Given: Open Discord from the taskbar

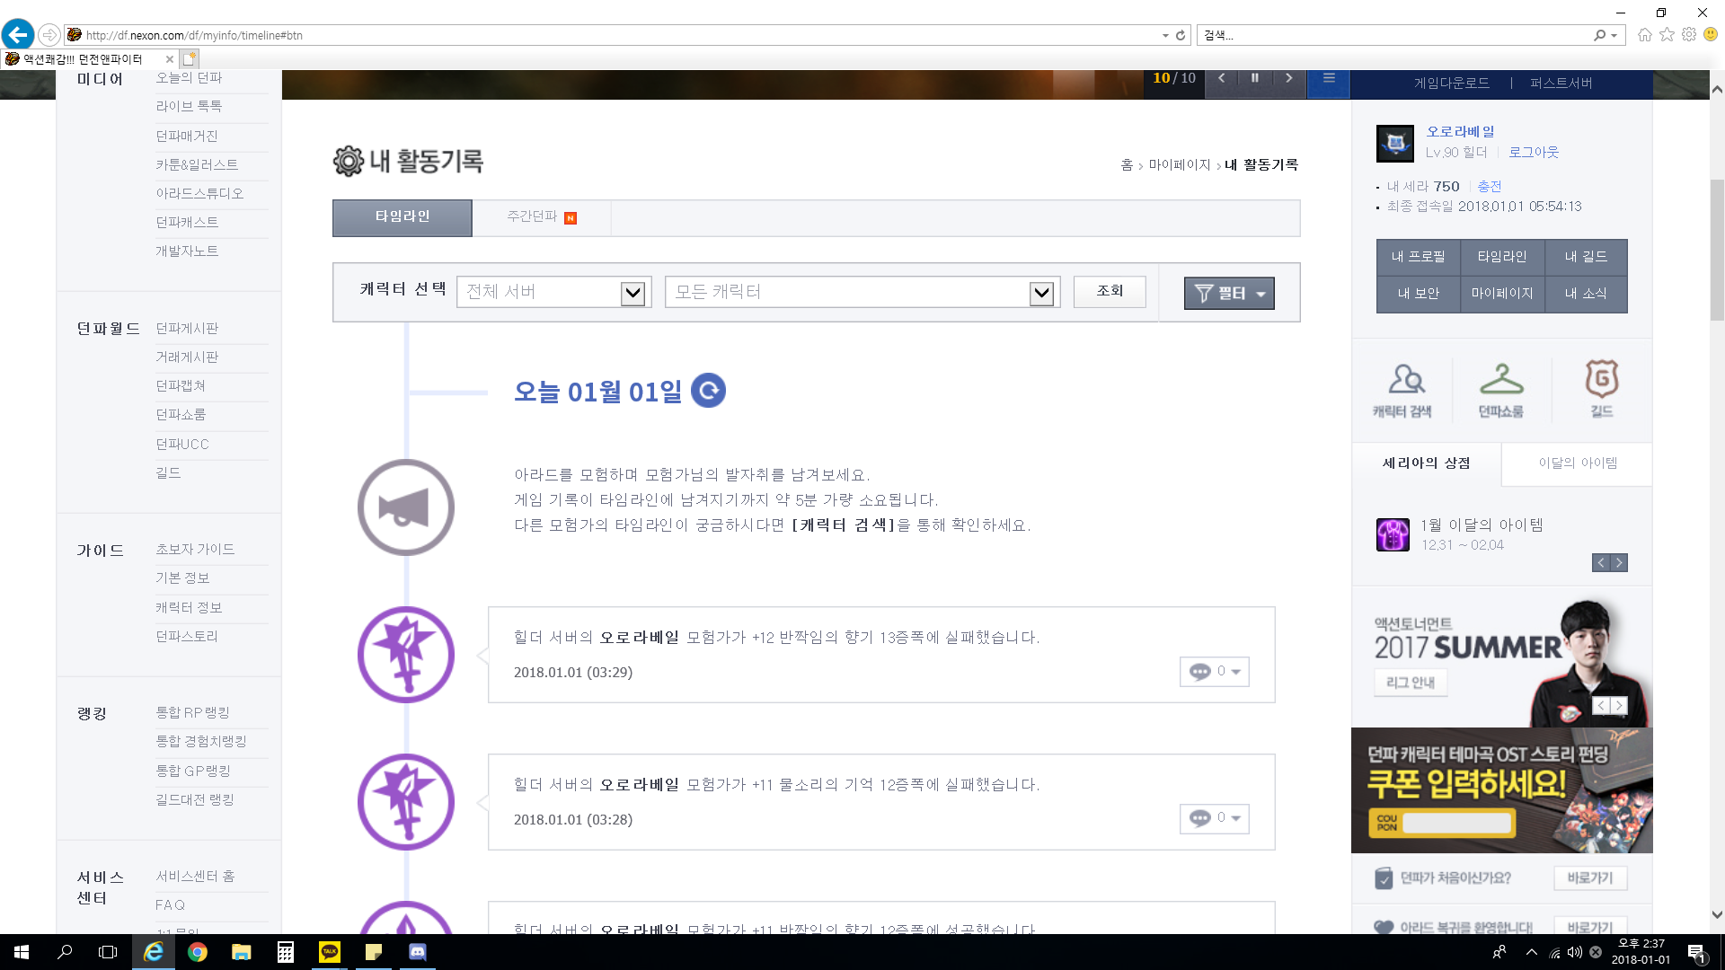Looking at the screenshot, I should coord(418,952).
